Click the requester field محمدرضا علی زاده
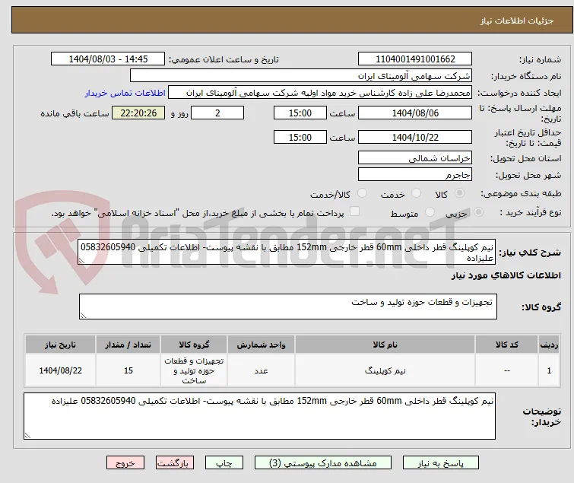The height and width of the screenshot is (483, 574). coord(320,93)
